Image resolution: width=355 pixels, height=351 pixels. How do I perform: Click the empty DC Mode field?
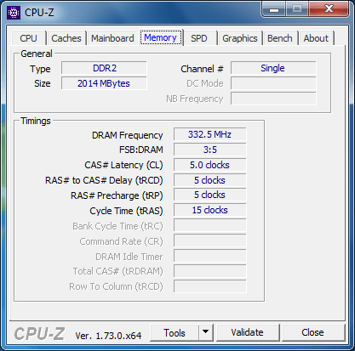273,83
